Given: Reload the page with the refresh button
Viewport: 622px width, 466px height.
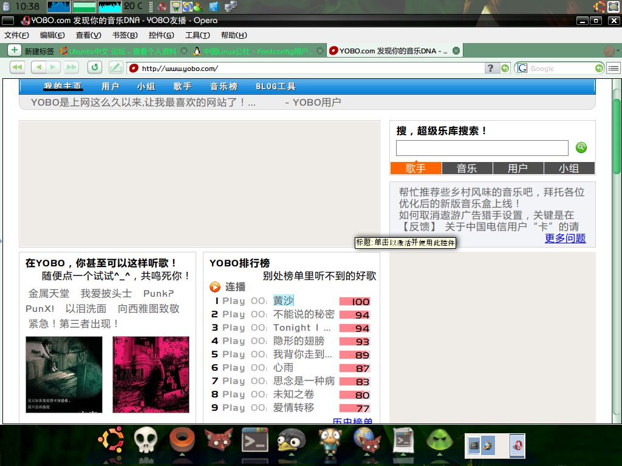Looking at the screenshot, I should point(95,67).
